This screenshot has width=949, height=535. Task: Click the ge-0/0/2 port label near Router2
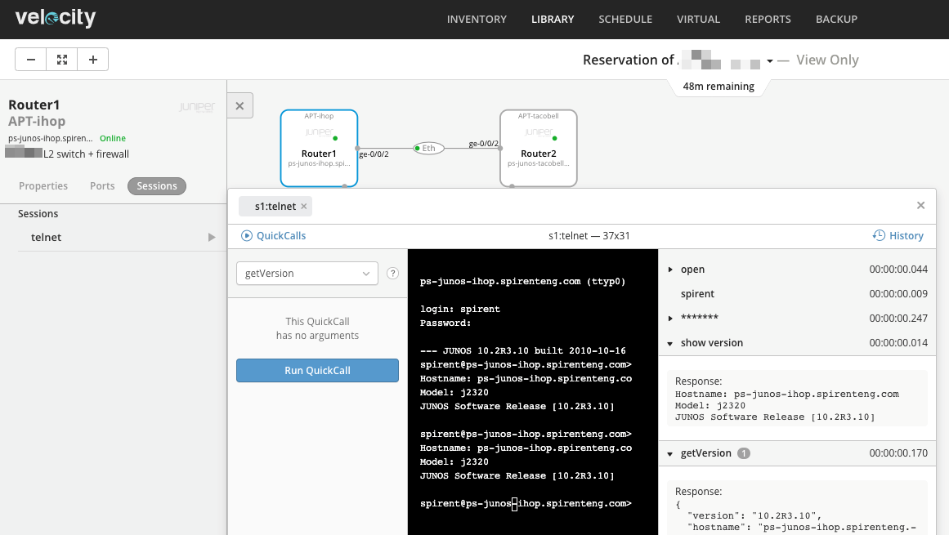484,144
